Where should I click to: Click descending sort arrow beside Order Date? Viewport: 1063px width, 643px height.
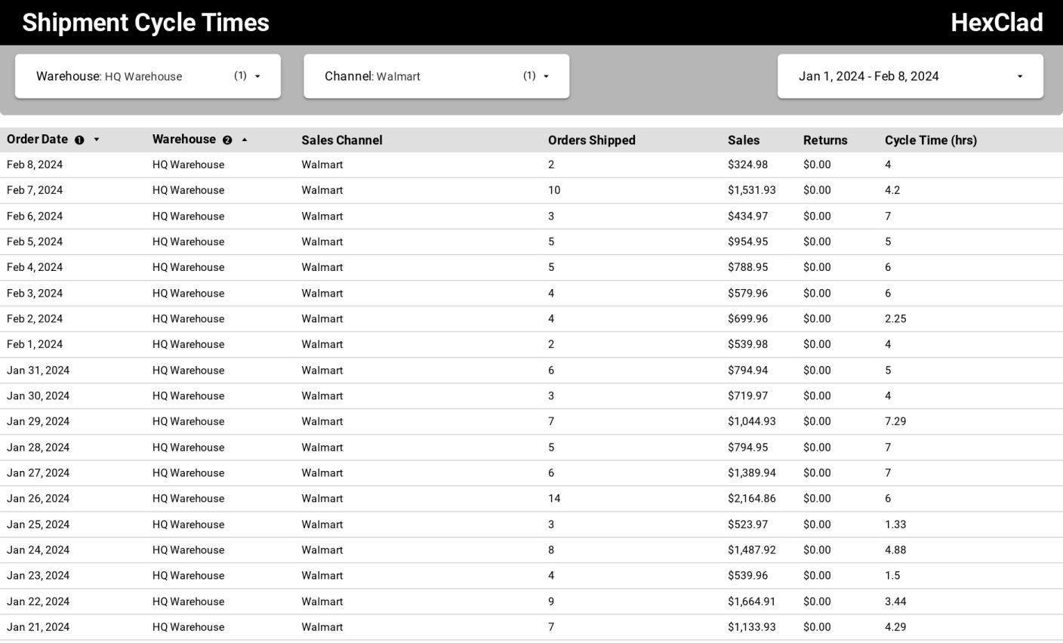point(96,140)
